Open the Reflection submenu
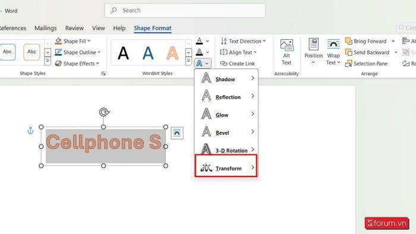 [226, 96]
